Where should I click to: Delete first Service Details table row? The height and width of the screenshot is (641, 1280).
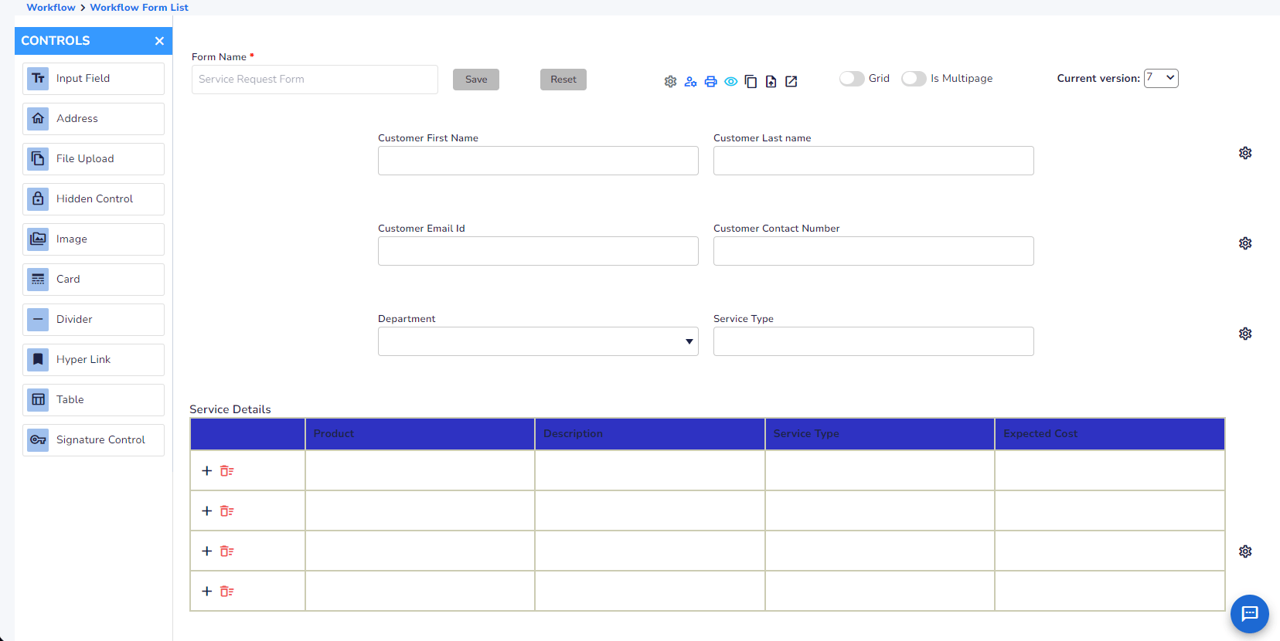click(x=226, y=470)
